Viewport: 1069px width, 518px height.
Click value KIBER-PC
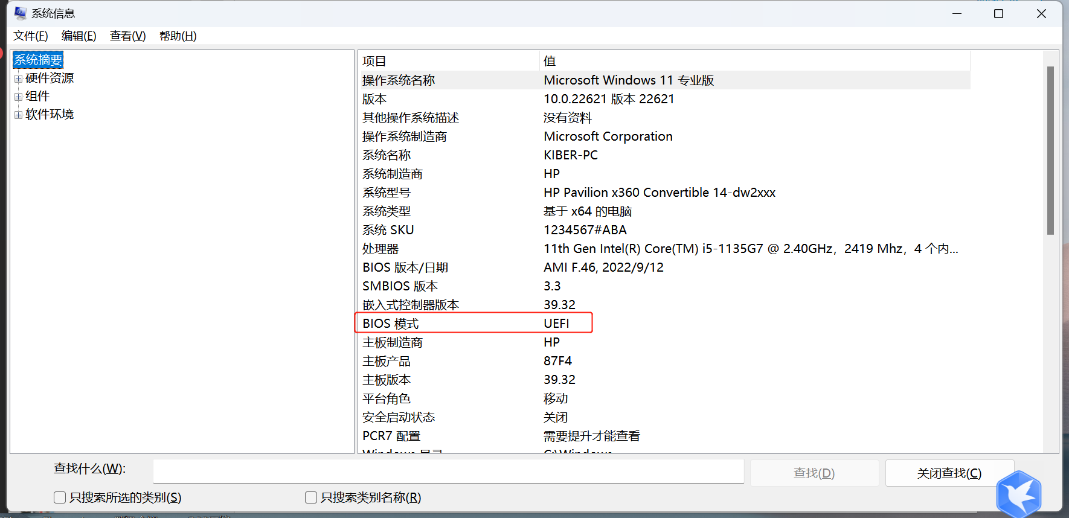tap(571, 155)
